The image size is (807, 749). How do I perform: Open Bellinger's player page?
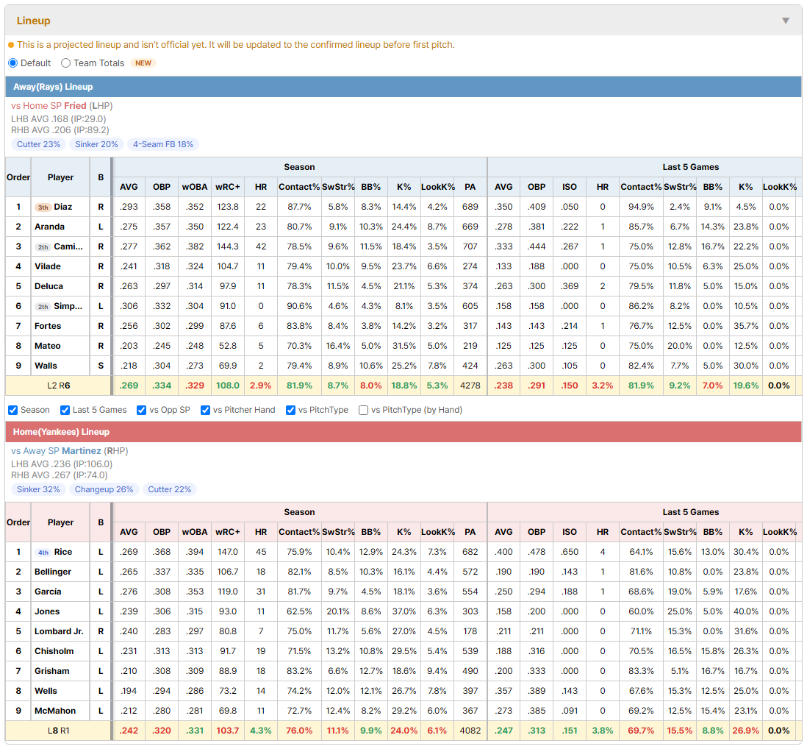[53, 572]
